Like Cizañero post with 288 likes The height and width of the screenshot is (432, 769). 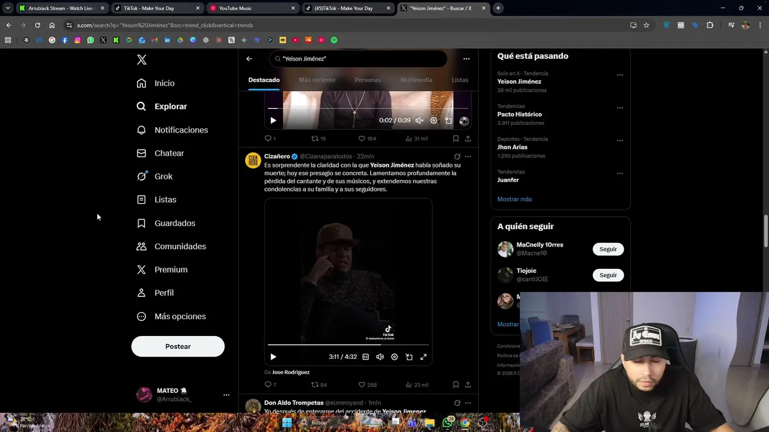click(367, 385)
